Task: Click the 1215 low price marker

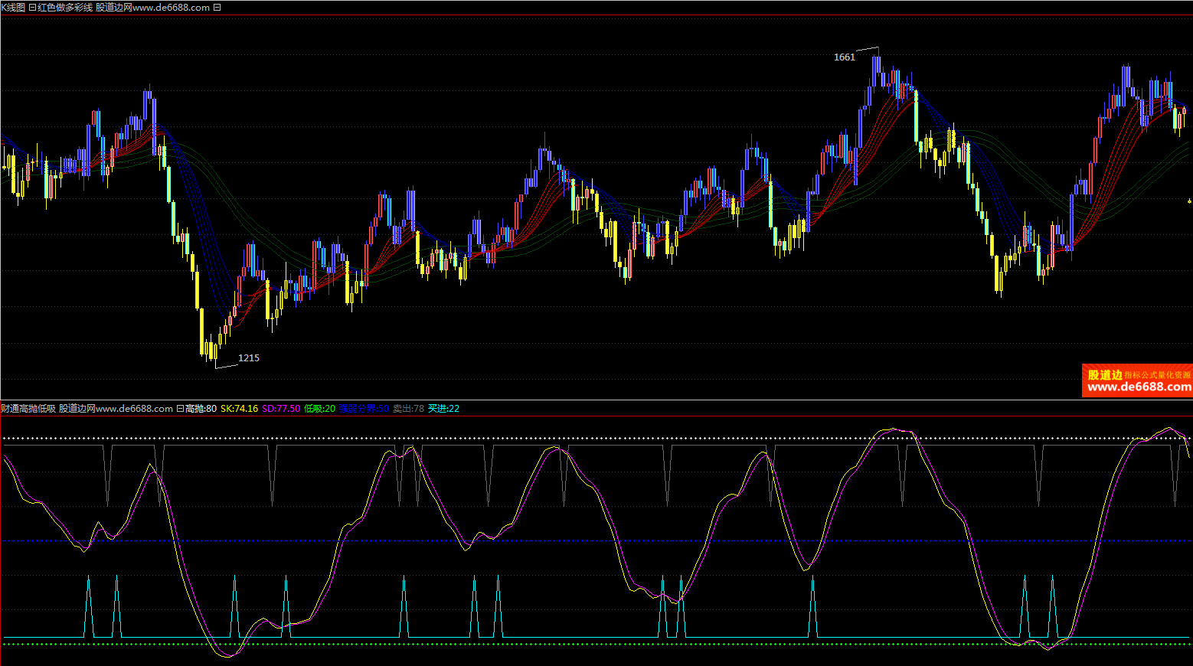Action: point(248,358)
